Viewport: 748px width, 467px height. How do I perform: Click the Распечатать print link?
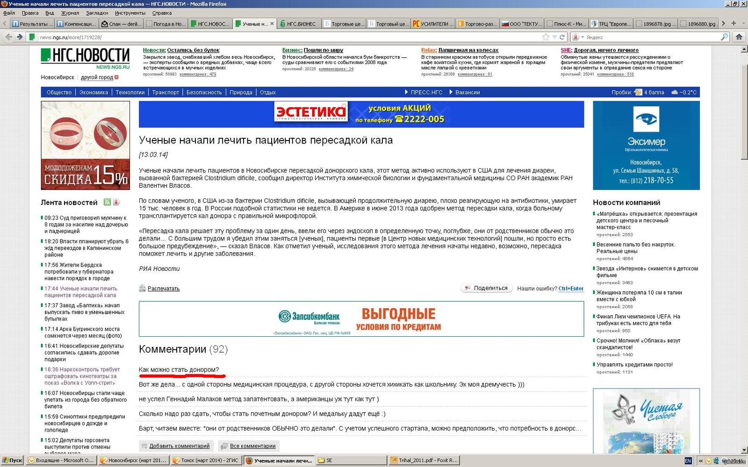[x=163, y=289]
